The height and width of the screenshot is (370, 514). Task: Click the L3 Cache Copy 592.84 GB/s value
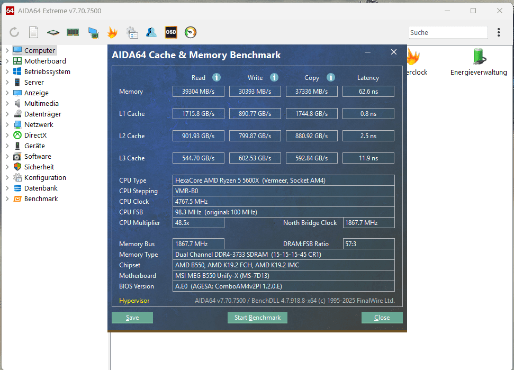pos(311,158)
